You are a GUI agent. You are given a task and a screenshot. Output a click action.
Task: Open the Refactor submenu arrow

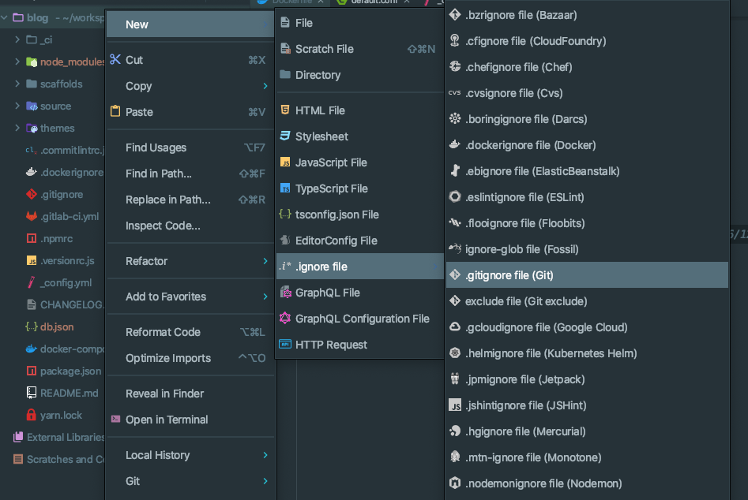point(265,261)
